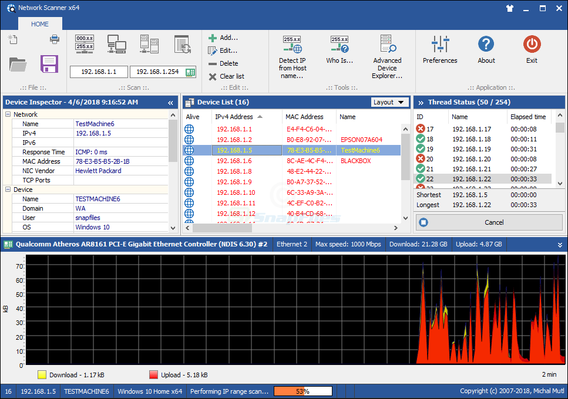This screenshot has height=399, width=568.
Task: Collapse the Device tree section
Action: pos(8,190)
